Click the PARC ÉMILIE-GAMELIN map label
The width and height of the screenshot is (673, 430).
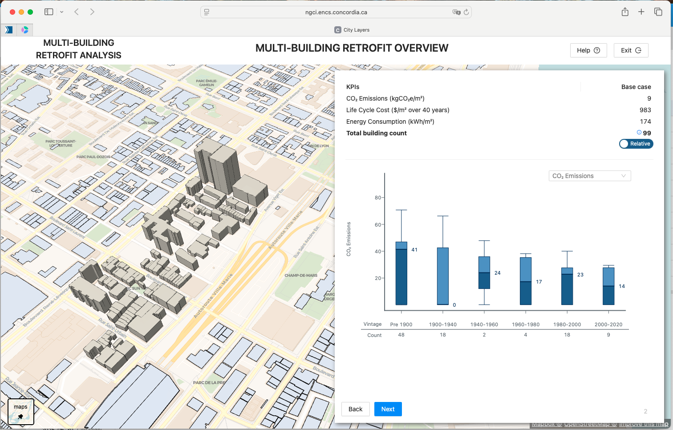[x=207, y=83]
